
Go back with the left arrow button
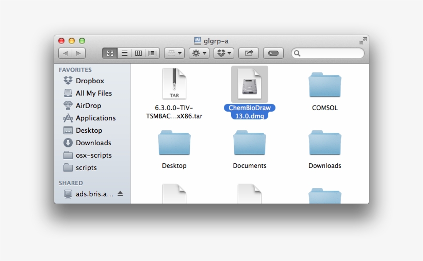pyautogui.click(x=66, y=53)
